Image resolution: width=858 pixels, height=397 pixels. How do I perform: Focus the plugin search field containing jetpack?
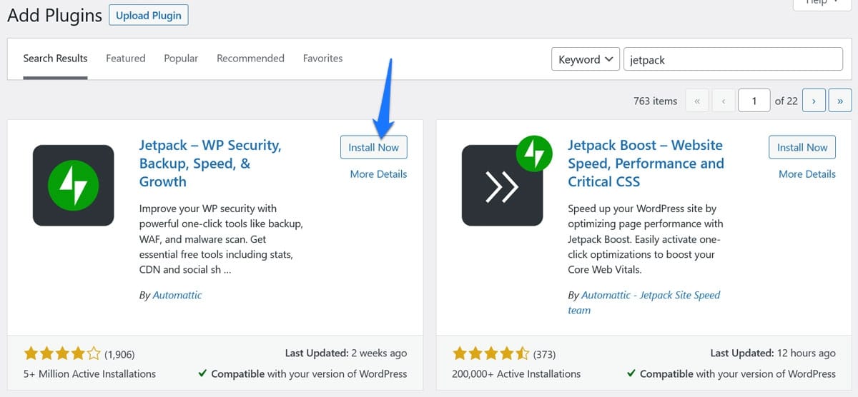pyautogui.click(x=733, y=59)
